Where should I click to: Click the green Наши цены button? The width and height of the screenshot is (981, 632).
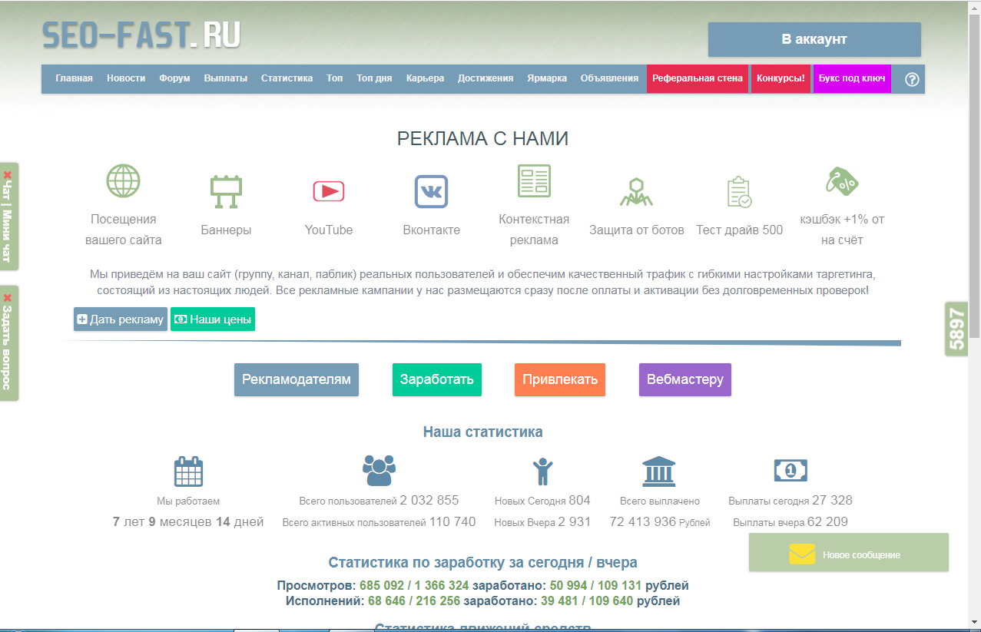(x=213, y=319)
